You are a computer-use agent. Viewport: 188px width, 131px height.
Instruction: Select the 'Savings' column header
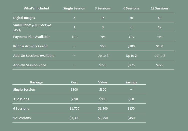point(131,82)
